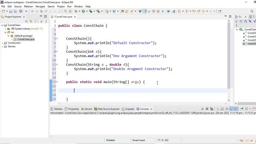Open the Project Explorer View Menu dots

[46, 21]
